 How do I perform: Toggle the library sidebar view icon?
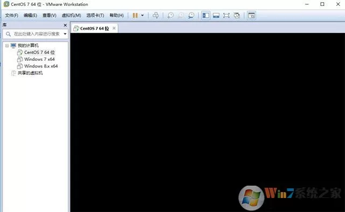pos(206,16)
